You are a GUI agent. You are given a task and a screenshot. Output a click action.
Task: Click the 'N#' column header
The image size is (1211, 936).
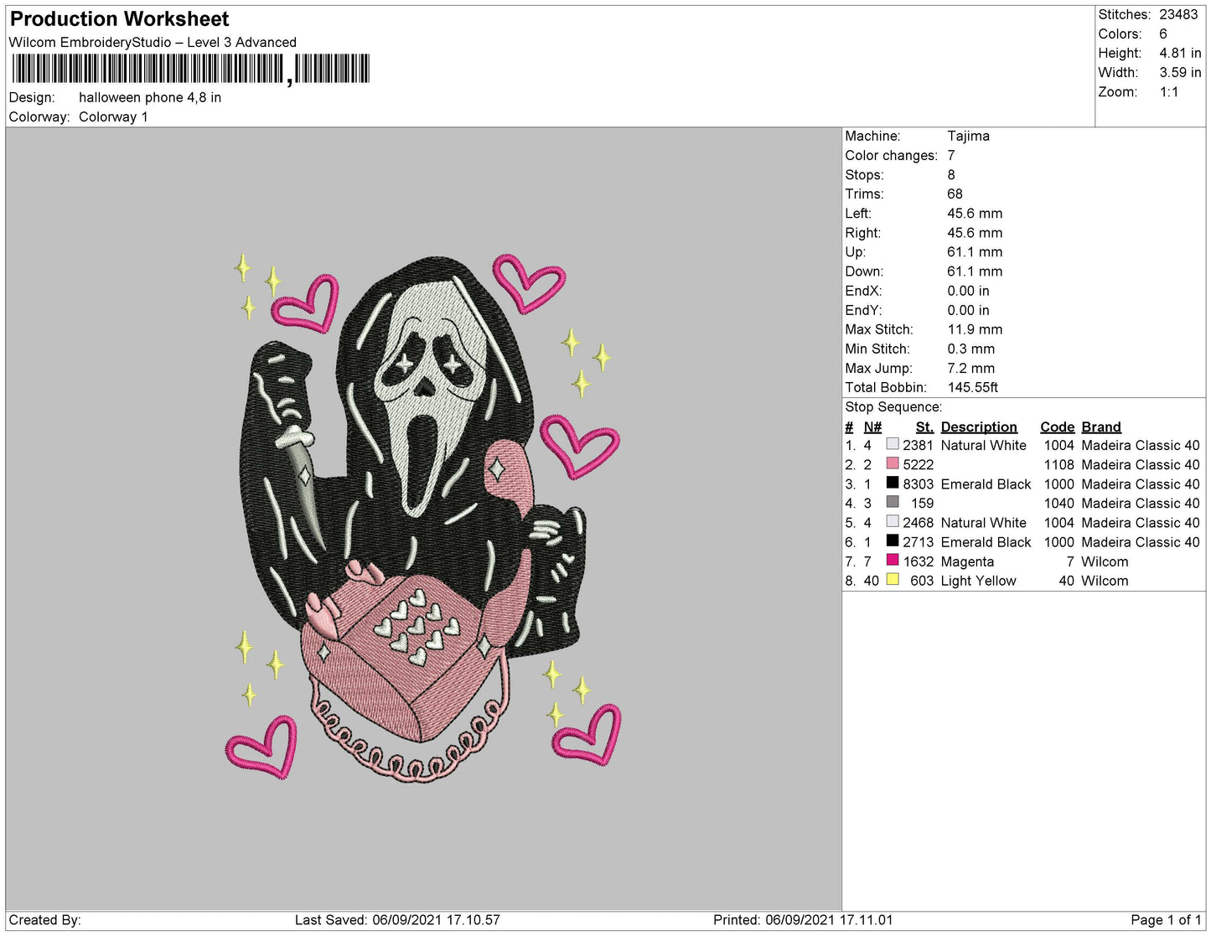coord(872,427)
